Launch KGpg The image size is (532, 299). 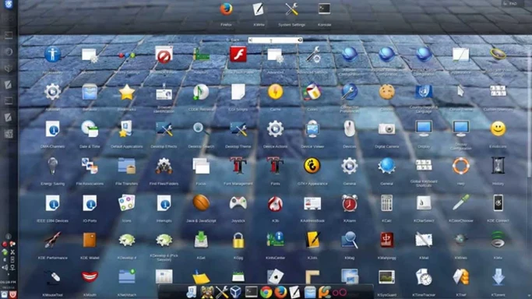[238, 241]
